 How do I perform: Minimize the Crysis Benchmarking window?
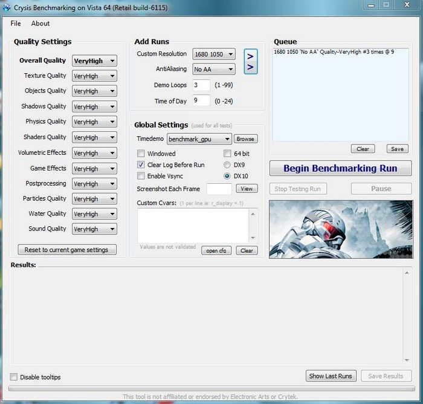371,5
